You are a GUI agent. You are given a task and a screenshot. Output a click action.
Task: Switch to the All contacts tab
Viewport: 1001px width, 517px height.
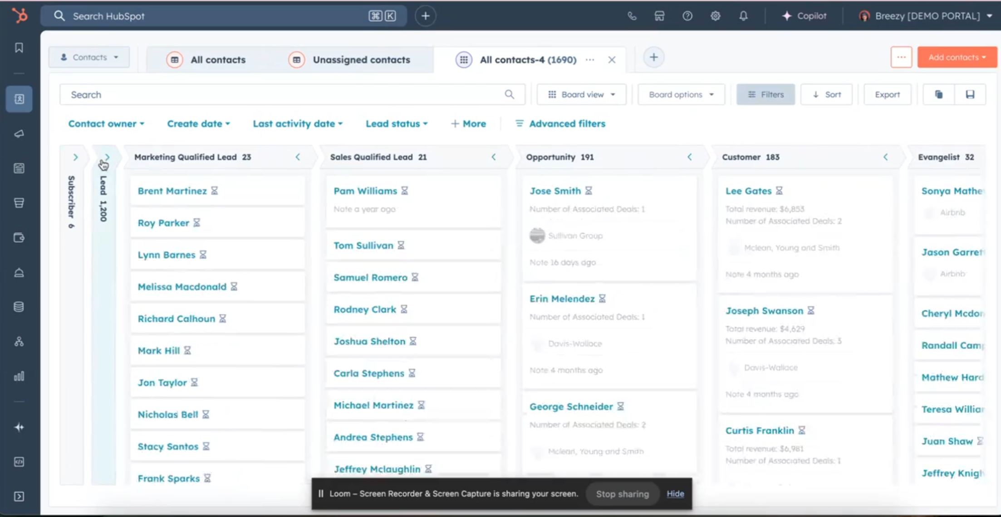point(206,60)
